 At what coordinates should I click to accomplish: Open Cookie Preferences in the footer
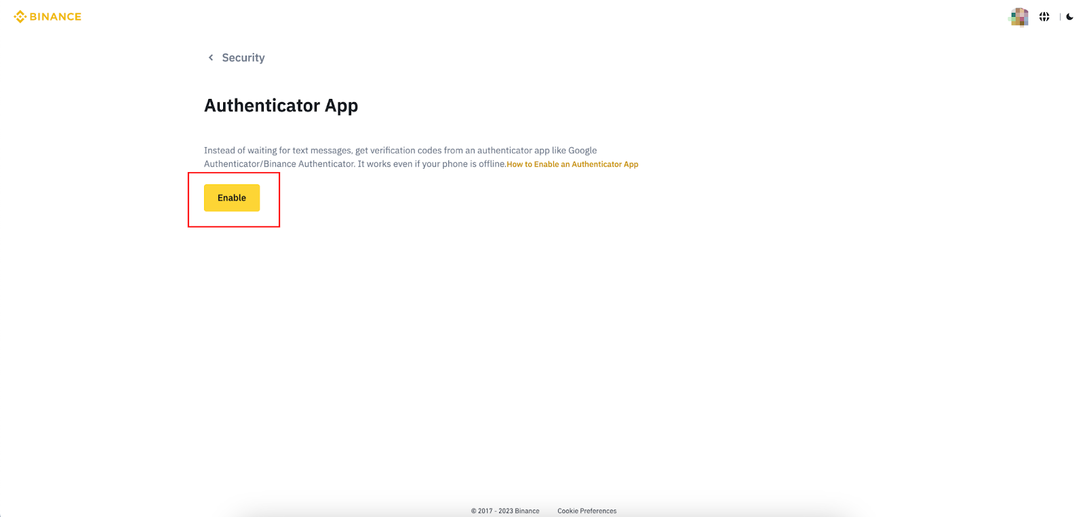coord(587,511)
